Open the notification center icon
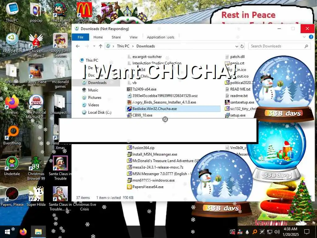317x238 pixels. (x=307, y=232)
